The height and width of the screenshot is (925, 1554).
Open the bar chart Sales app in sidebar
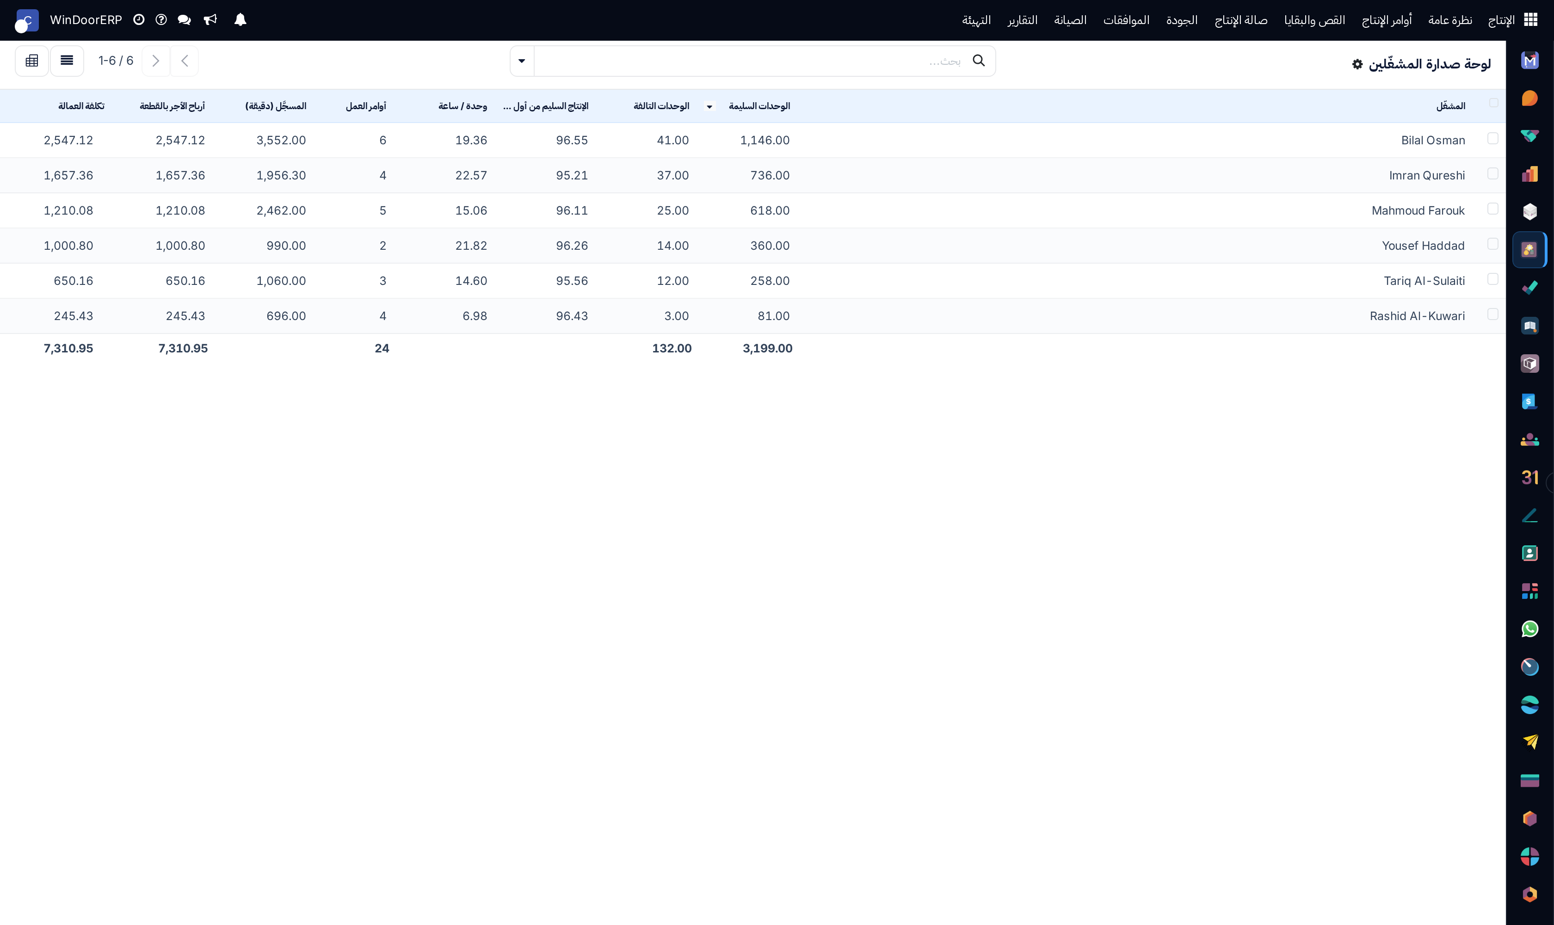point(1529,174)
